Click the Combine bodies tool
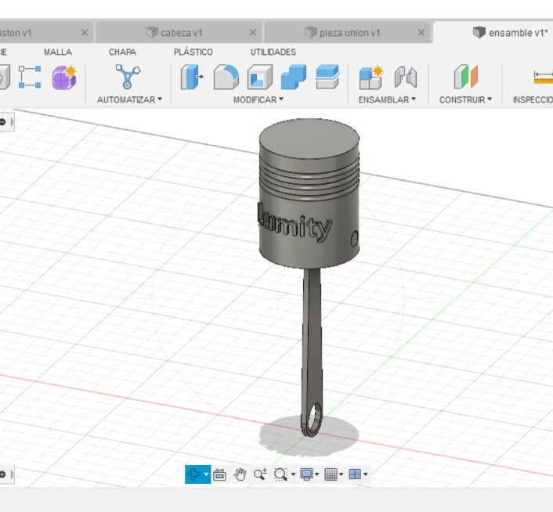Image resolution: width=553 pixels, height=512 pixels. [x=294, y=77]
